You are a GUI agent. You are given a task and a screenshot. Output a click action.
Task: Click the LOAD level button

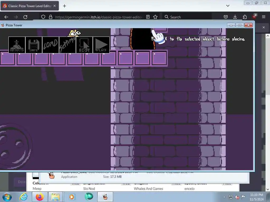pyautogui.click(x=51, y=45)
